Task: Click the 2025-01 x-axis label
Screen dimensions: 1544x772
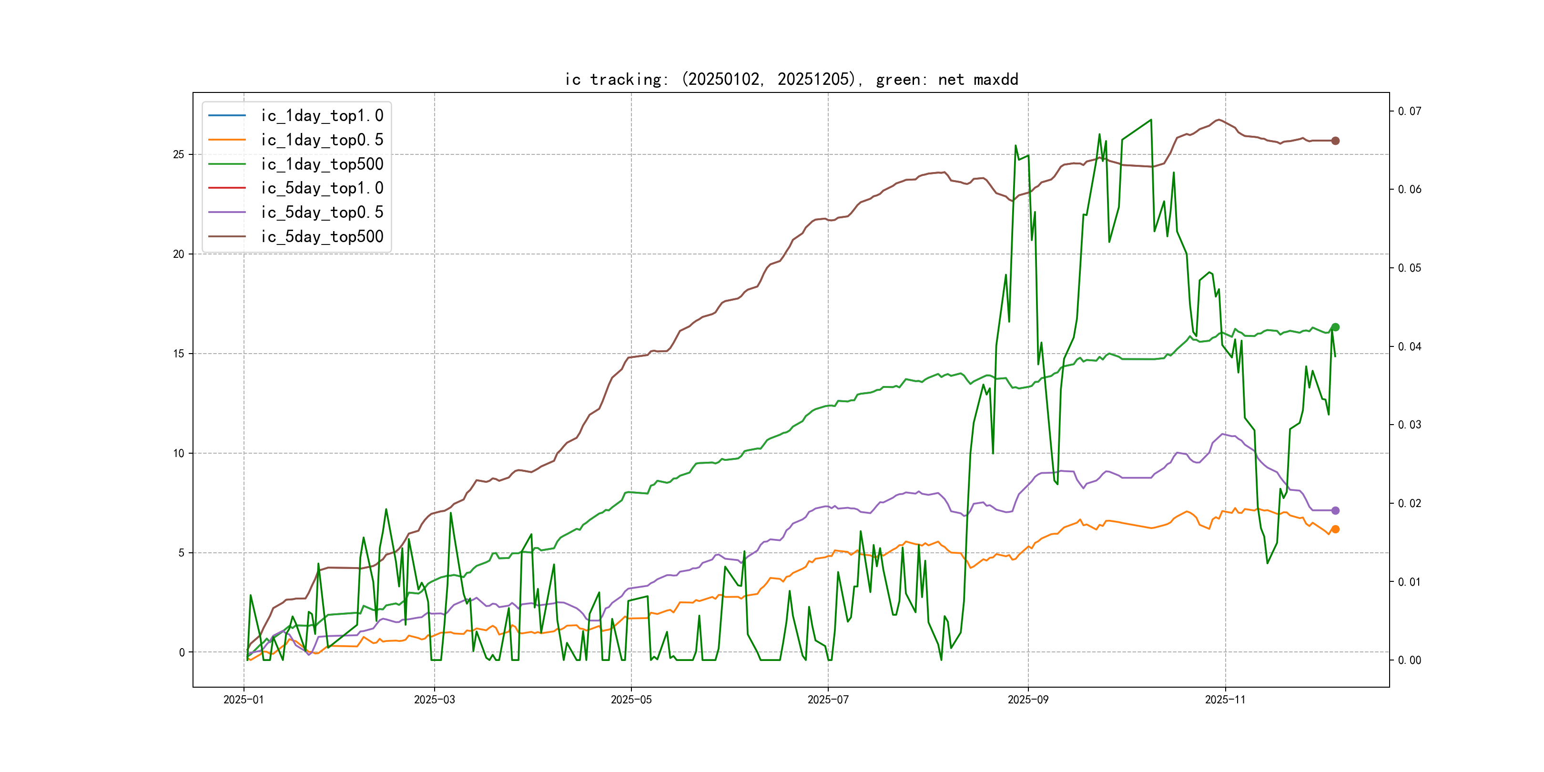Action: [244, 700]
